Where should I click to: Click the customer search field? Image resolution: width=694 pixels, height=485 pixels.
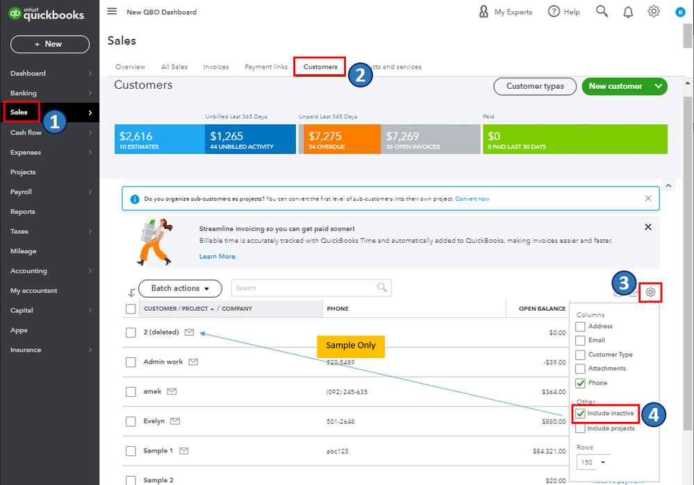[x=306, y=288]
